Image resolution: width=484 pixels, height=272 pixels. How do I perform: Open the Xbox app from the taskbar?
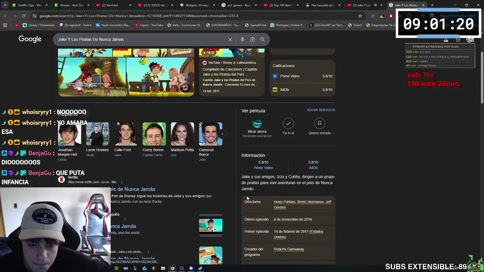coord(116,268)
